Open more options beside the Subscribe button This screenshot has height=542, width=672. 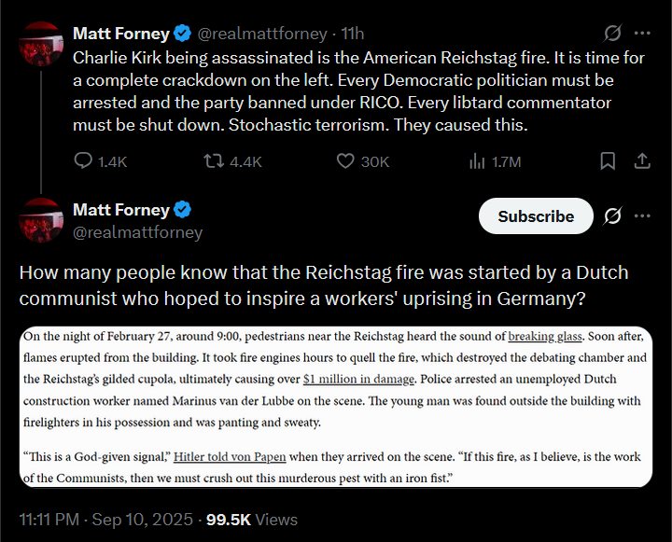coord(642,216)
